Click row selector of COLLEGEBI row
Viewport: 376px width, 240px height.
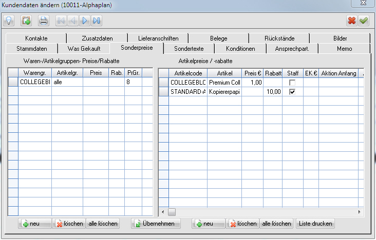pyautogui.click(x=13, y=82)
